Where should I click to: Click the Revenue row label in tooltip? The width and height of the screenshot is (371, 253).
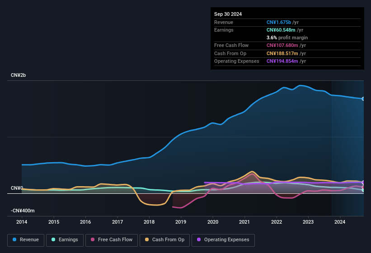coord(224,22)
